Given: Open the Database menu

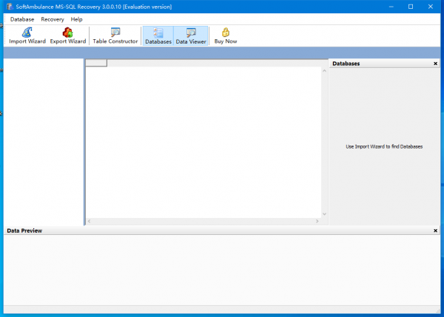Looking at the screenshot, I should click(x=22, y=19).
